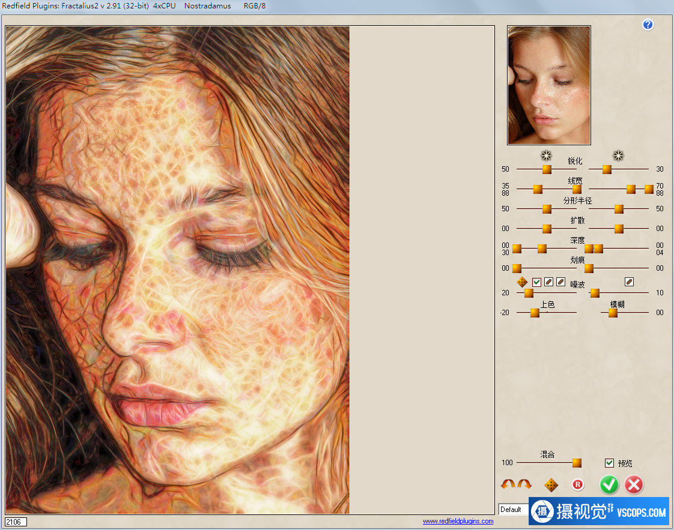
Task: Reset parameters with the red R icon
Action: 578,484
